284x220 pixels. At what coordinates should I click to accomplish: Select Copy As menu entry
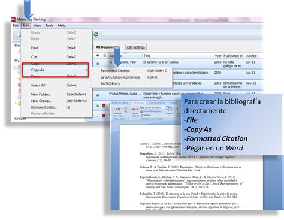[55, 70]
